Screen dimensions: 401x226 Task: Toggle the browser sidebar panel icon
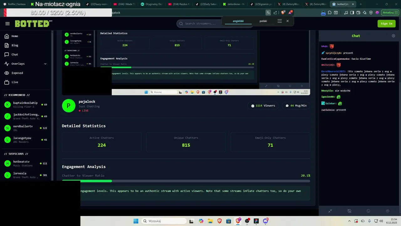[x=352, y=13]
